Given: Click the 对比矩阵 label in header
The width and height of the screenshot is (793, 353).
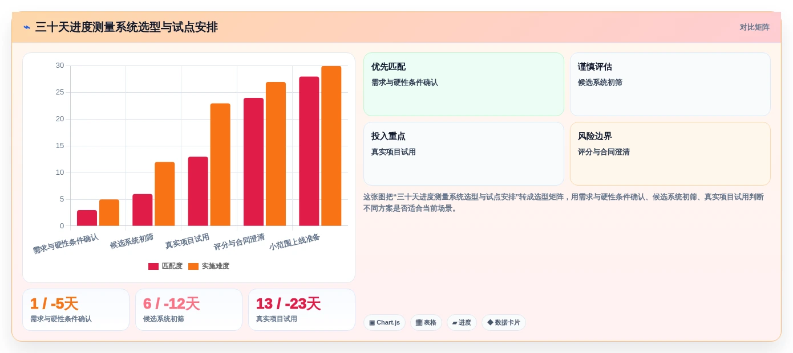Looking at the screenshot, I should [754, 27].
